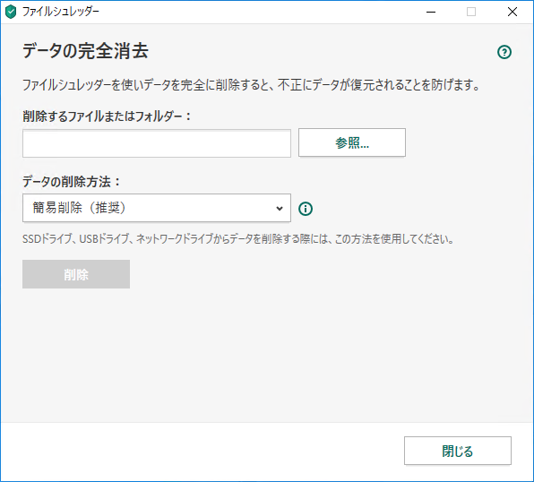Screen dimensions: 534x482
Task: Click the 削除 delete button
Action: [76, 274]
